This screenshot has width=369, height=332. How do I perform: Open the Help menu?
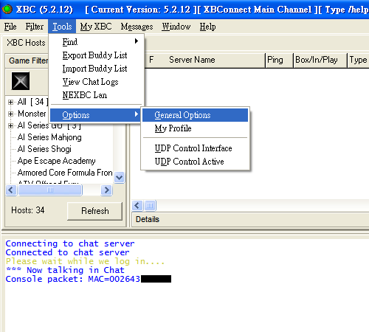pos(207,27)
